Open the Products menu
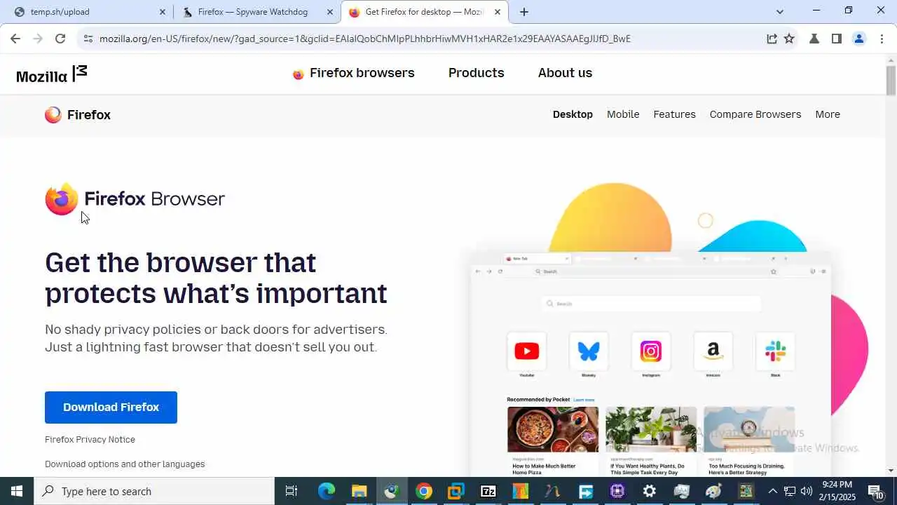This screenshot has width=897, height=505. (x=477, y=73)
